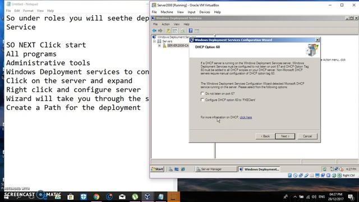Close the Configuration Wizard dialog
This screenshot has height=202, width=359.
tap(317, 40)
